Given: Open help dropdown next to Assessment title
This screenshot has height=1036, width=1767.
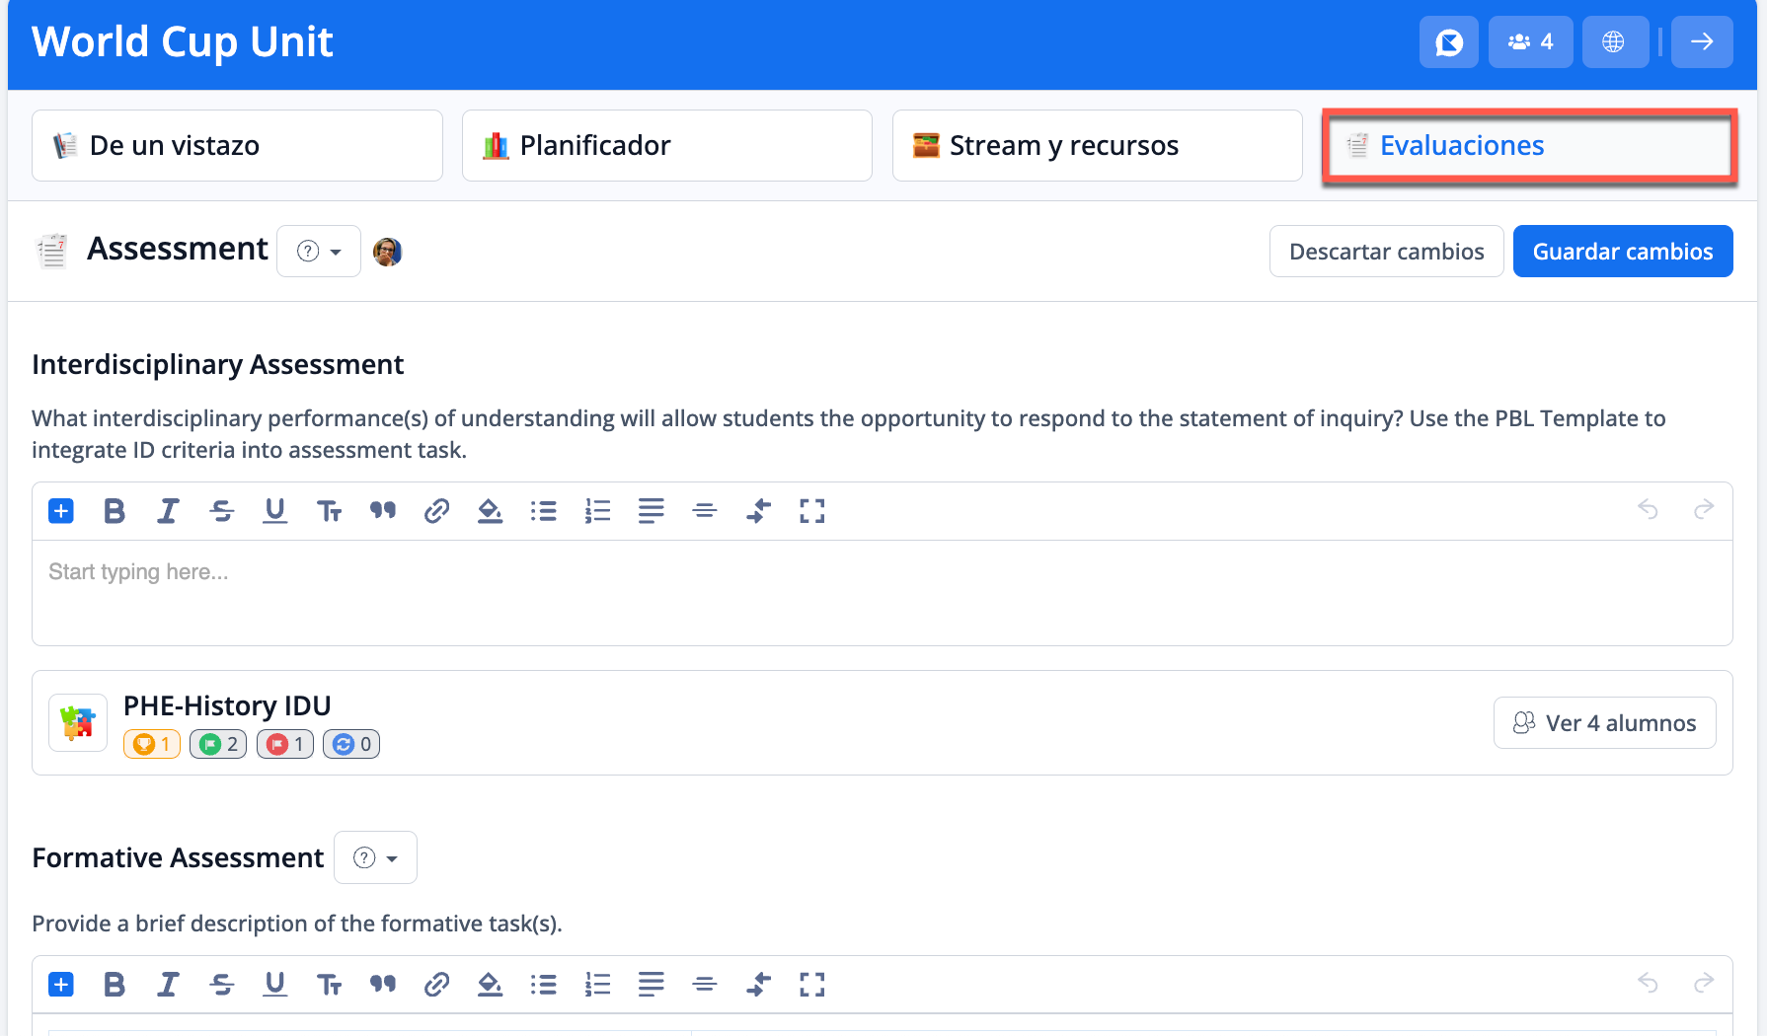Looking at the screenshot, I should click(x=319, y=252).
